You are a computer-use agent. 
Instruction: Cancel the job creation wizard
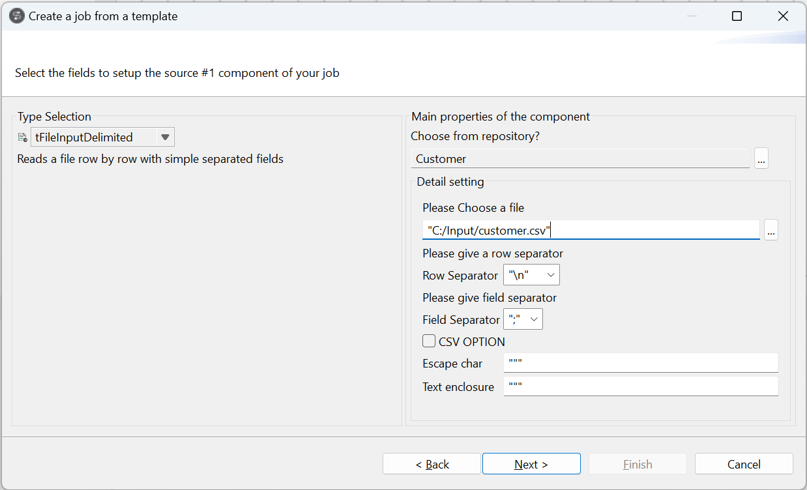click(743, 464)
